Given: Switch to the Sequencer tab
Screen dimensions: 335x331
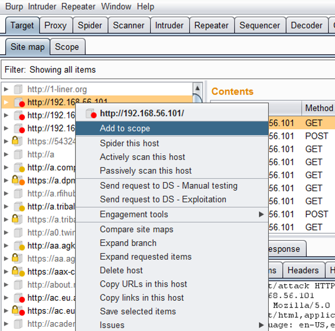Looking at the screenshot, I should [x=260, y=25].
